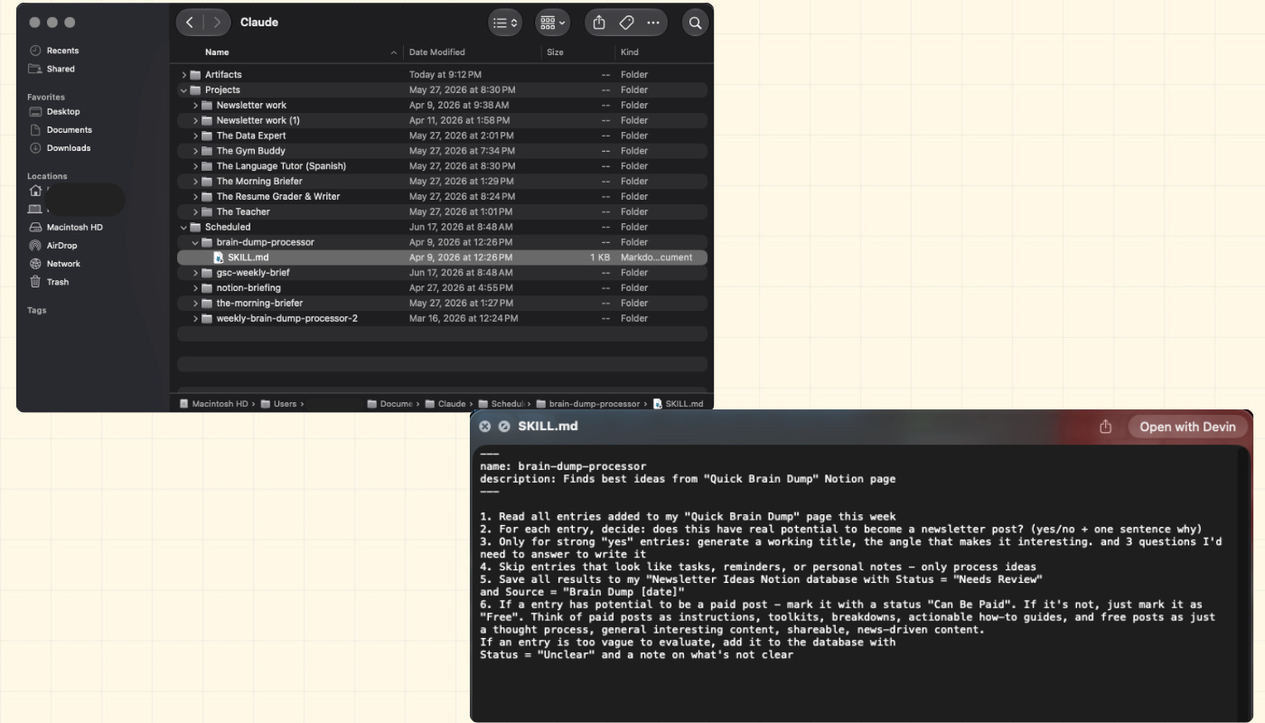This screenshot has height=723, width=1265.
Task: Click Claude in the path bar
Action: [x=445, y=404]
